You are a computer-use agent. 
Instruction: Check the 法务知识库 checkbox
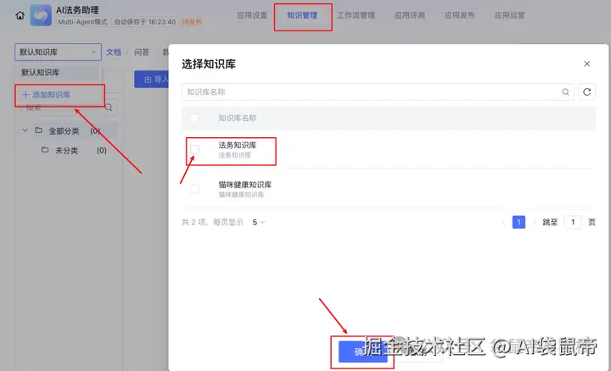coord(194,149)
